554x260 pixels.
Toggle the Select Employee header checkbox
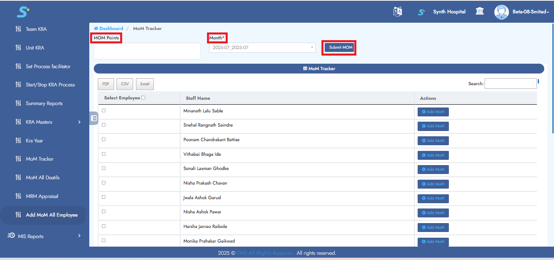click(x=143, y=98)
